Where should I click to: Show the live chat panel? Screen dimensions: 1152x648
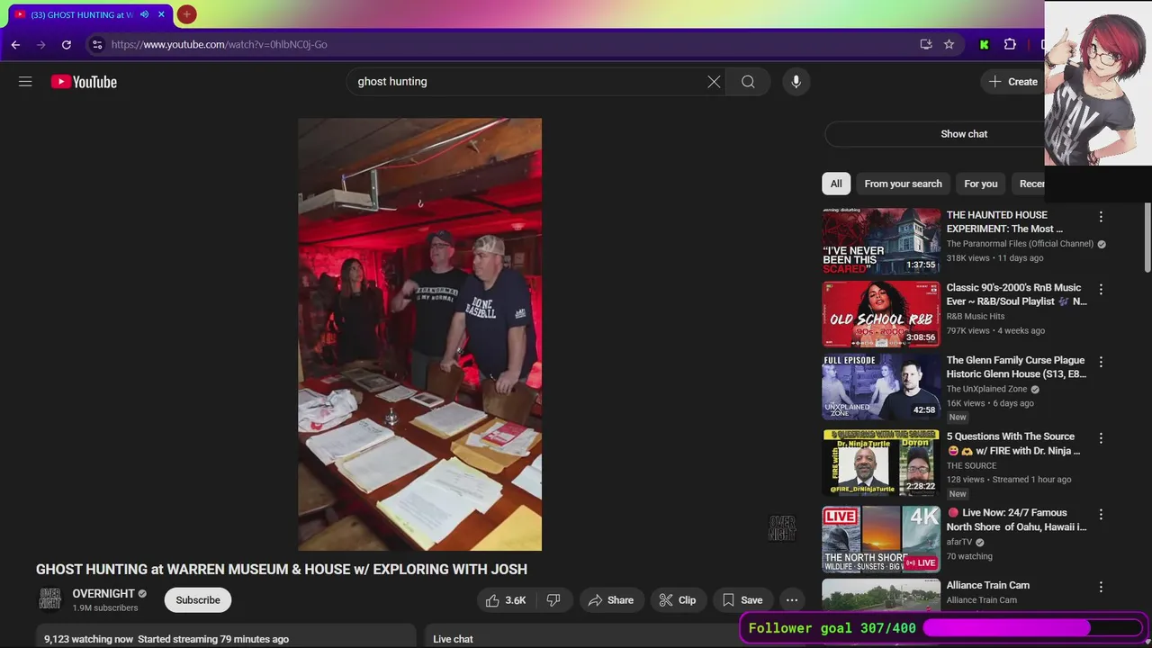(x=964, y=134)
